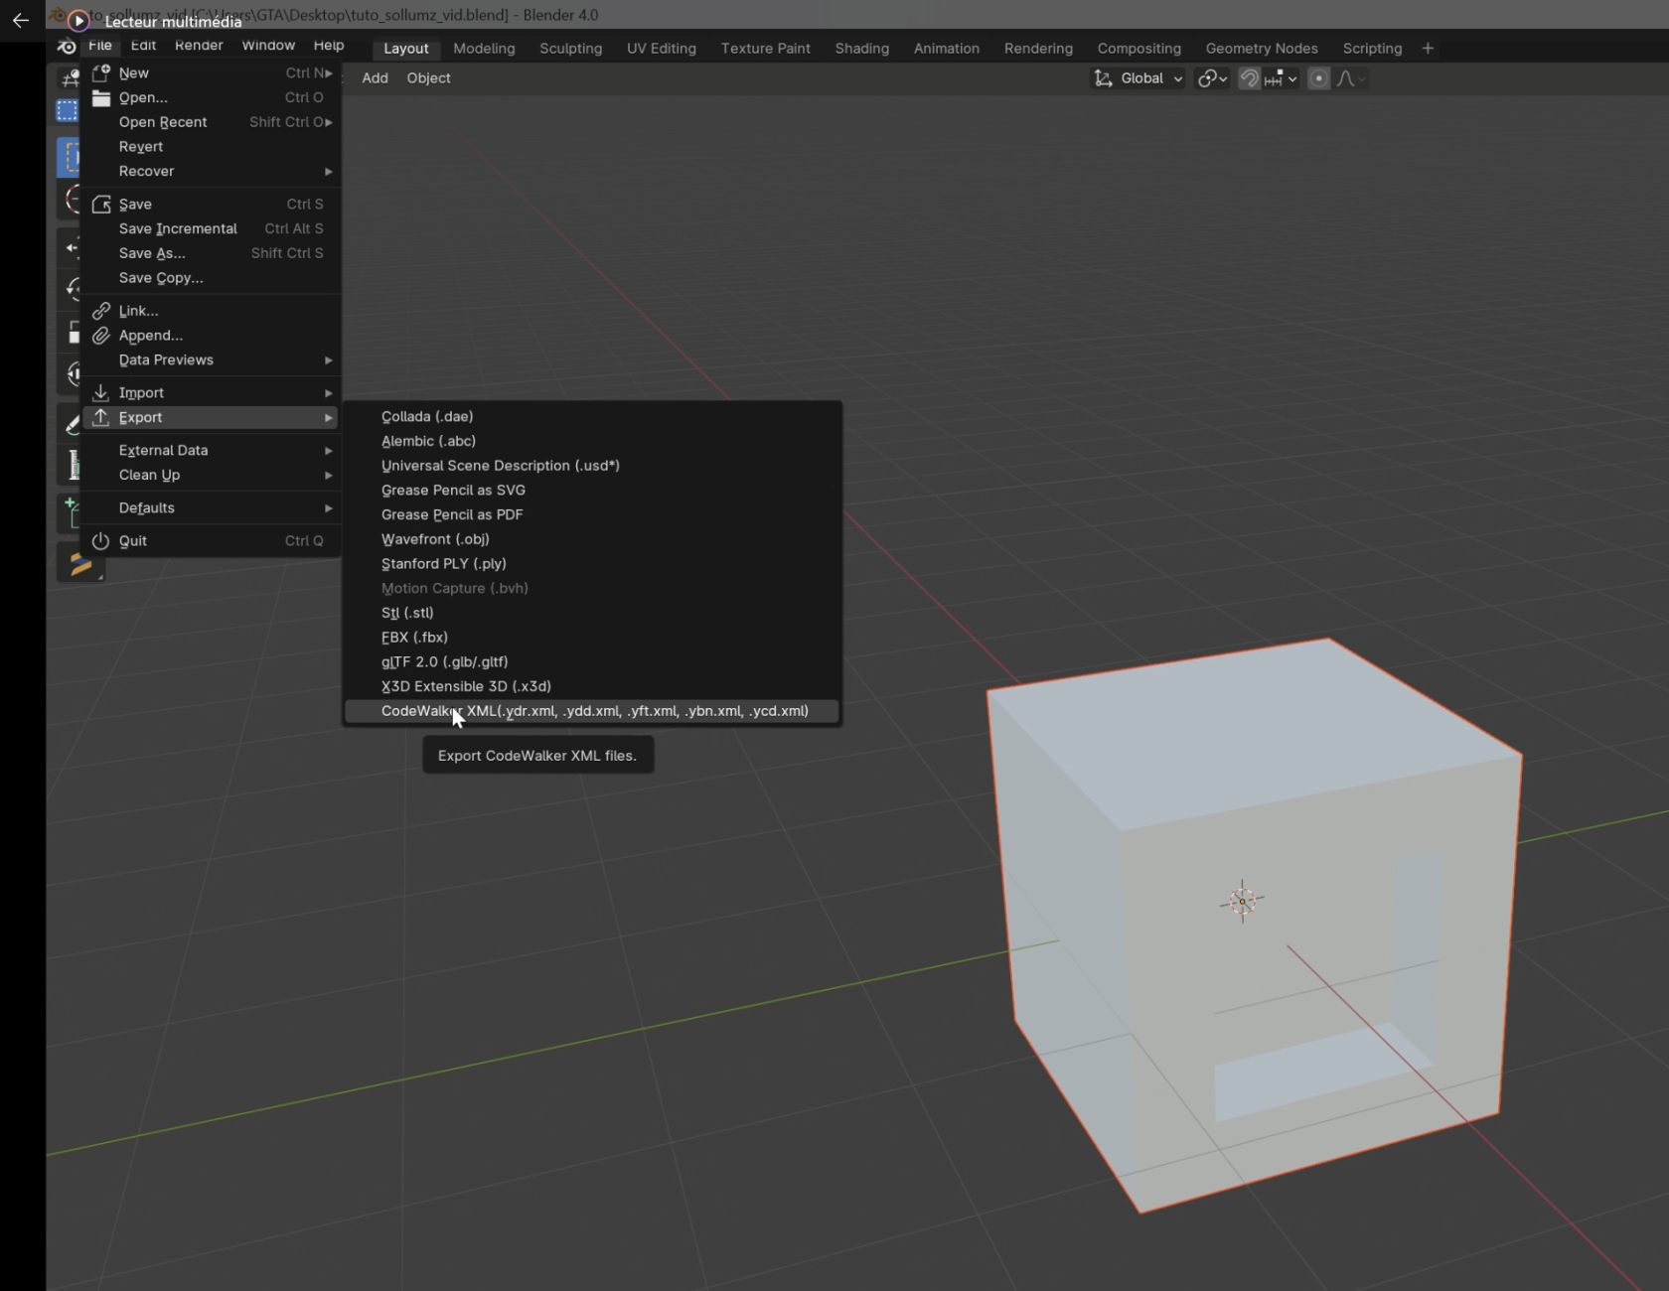The width and height of the screenshot is (1669, 1291).
Task: Click the Sollumz tool icon at toolbar bottom
Action: point(79,563)
